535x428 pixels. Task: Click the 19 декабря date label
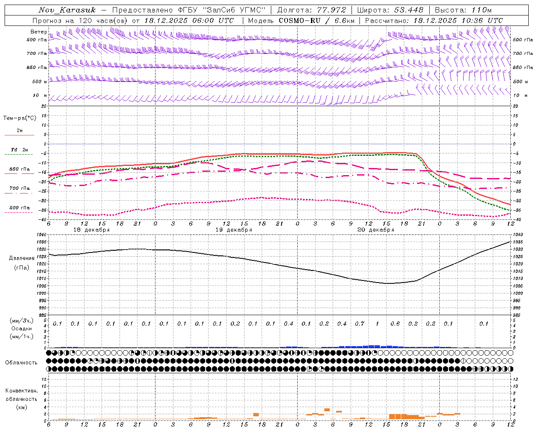click(234, 230)
